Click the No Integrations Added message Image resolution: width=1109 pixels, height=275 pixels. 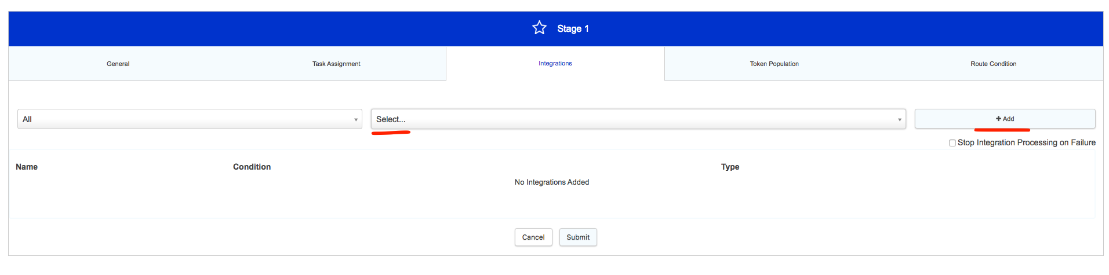point(552,182)
